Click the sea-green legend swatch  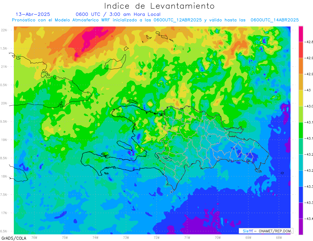[301, 146]
